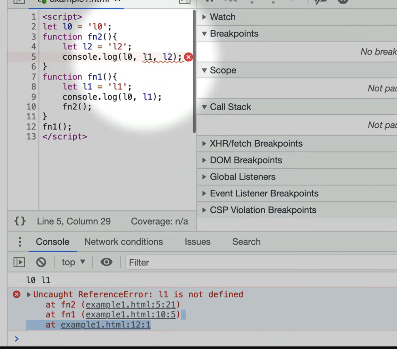Collapse the Call Stack section
Viewport: 397px width, 349px height.
click(x=204, y=107)
